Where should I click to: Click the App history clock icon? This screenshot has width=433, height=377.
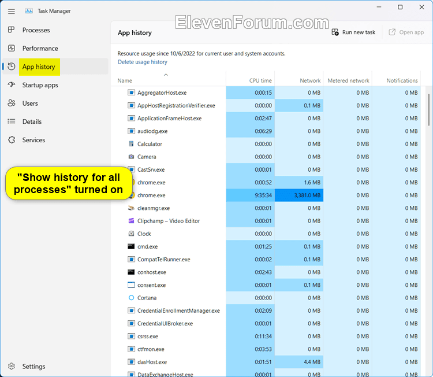[x=12, y=66]
